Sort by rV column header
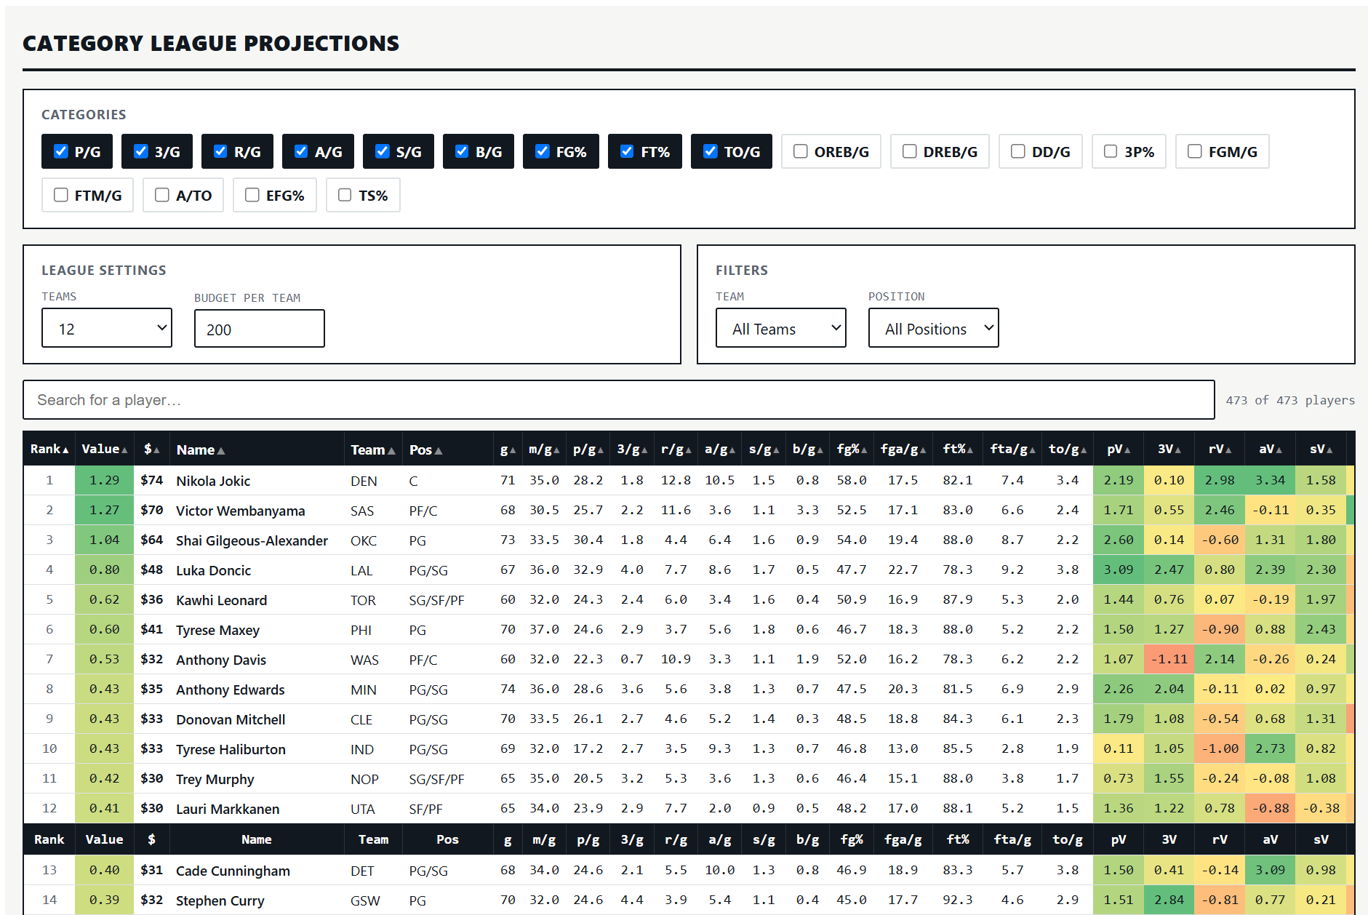 (1220, 449)
